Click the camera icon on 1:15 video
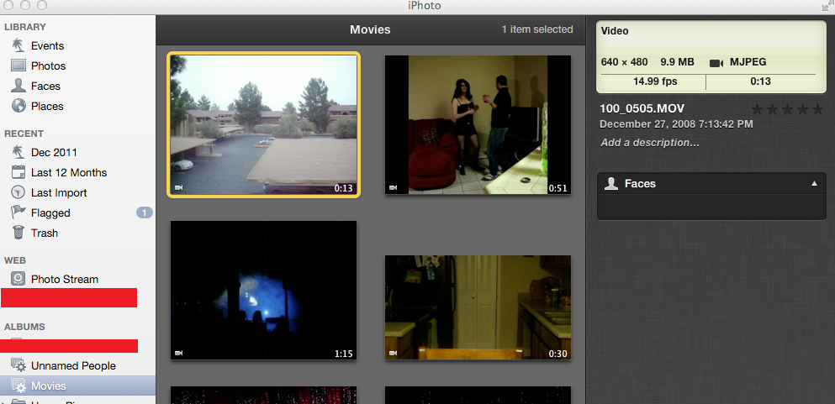The image size is (835, 404). coord(179,353)
